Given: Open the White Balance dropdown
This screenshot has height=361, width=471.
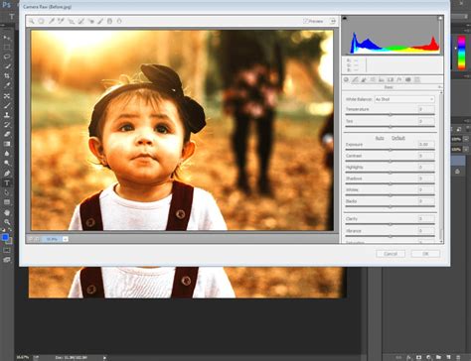Looking at the screenshot, I should (x=404, y=99).
